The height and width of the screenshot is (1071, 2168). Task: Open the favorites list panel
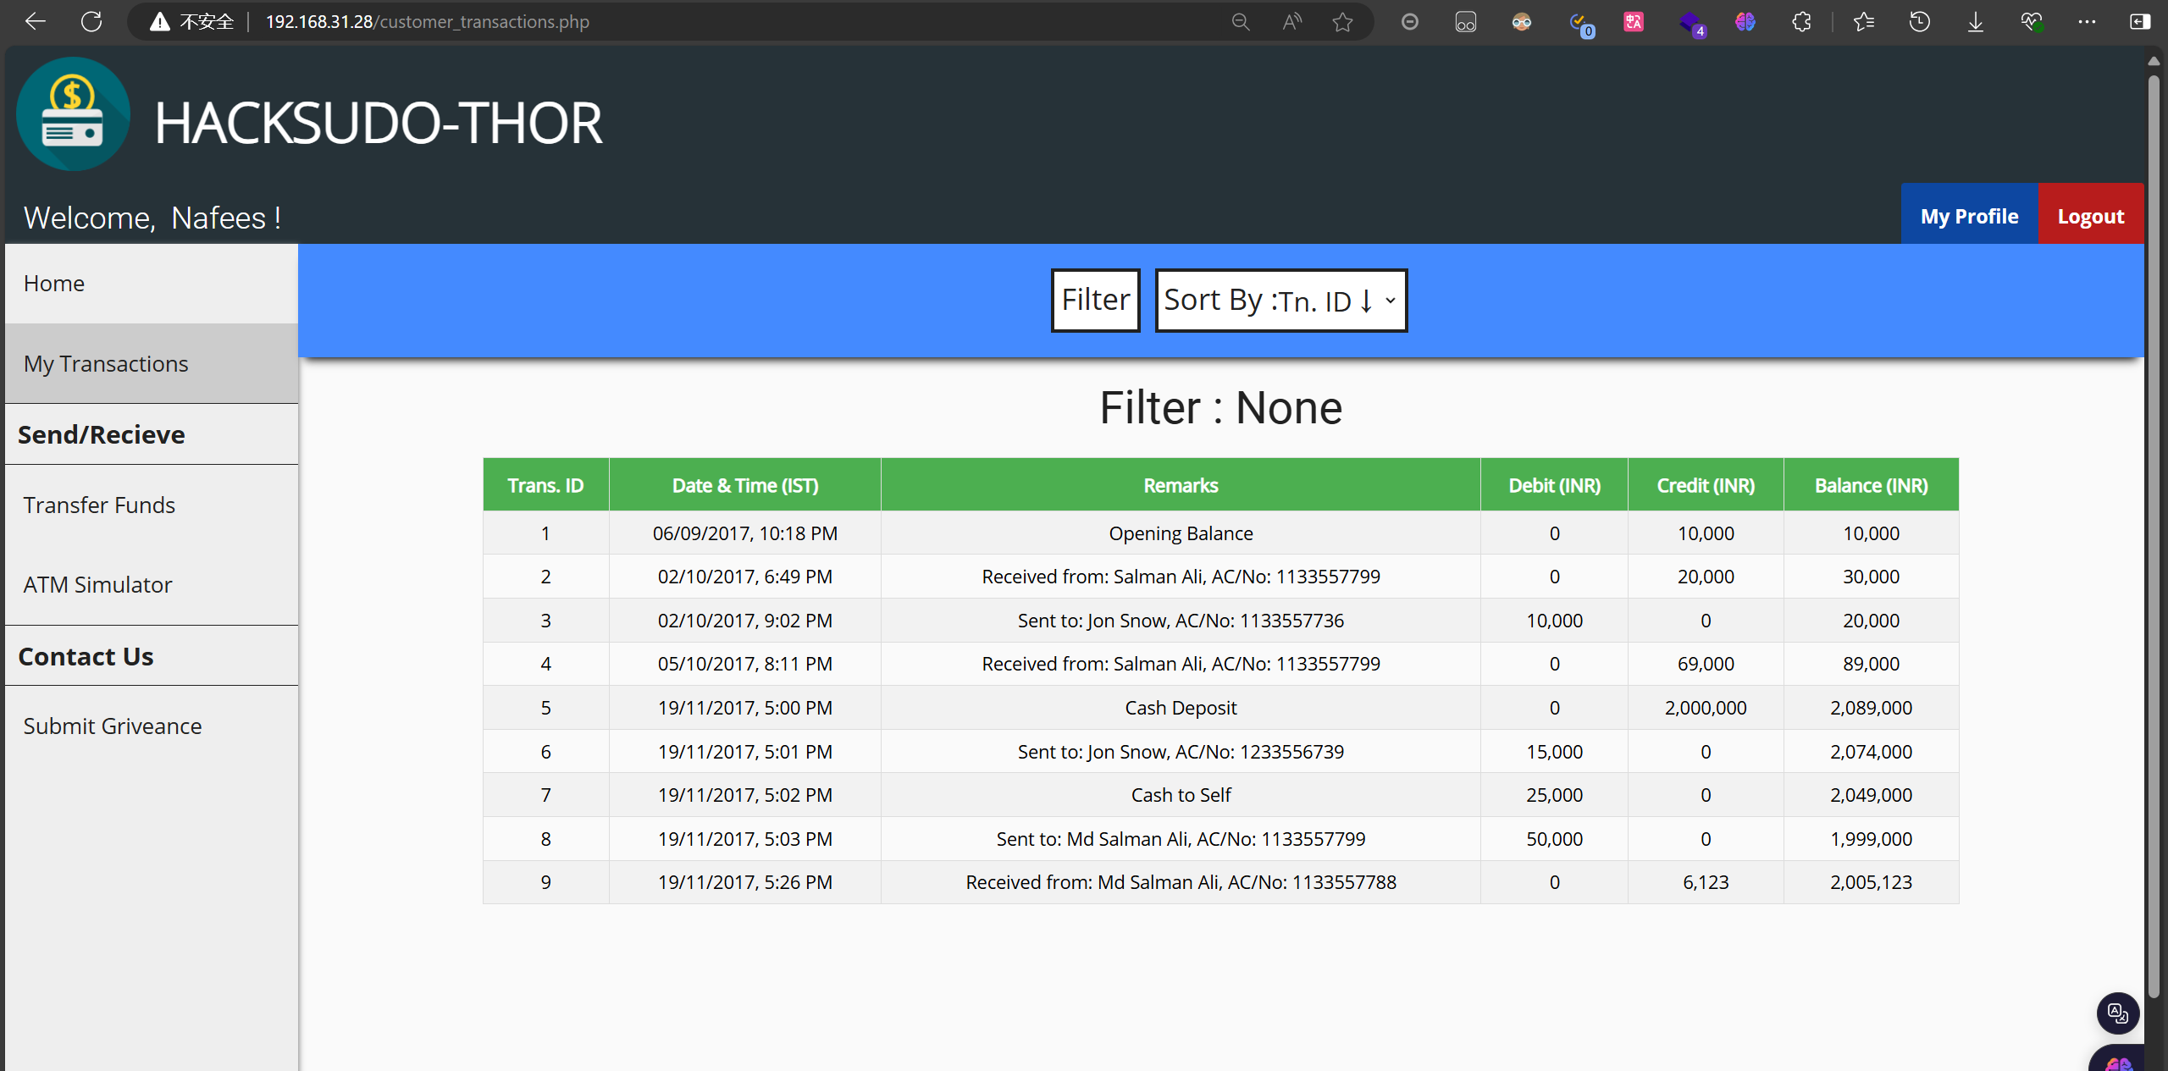1864,22
